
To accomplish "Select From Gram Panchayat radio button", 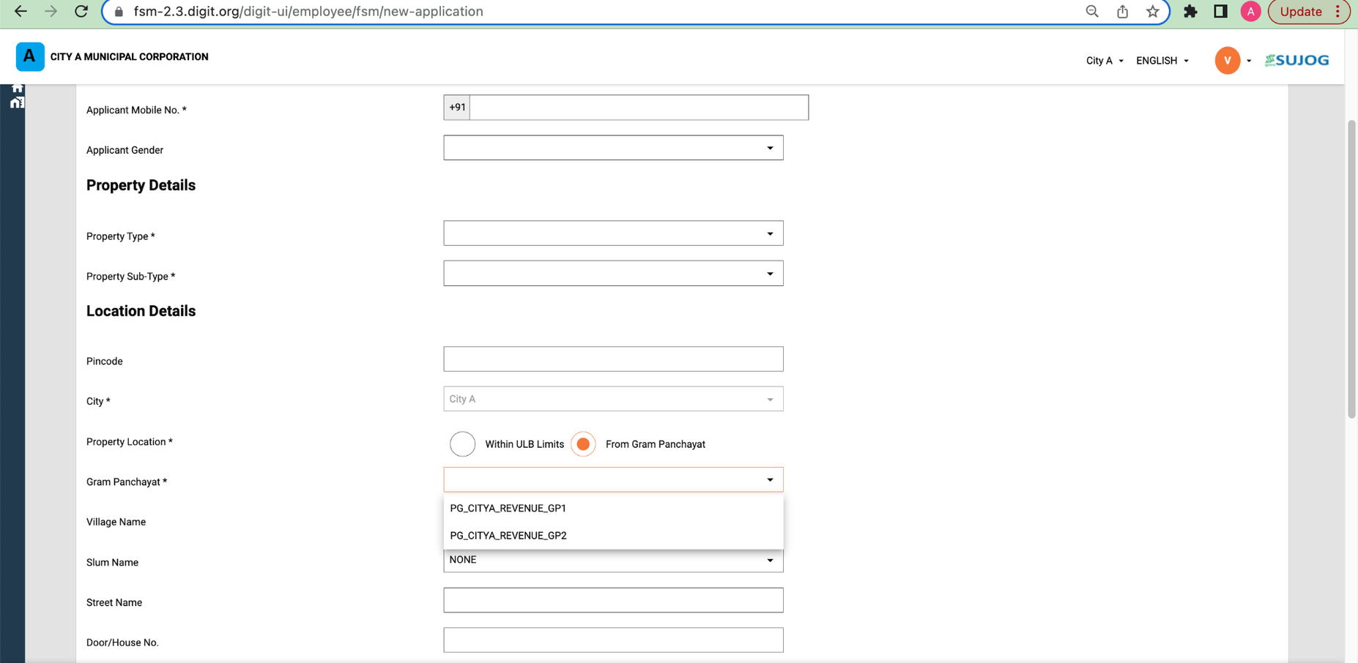I will [583, 444].
